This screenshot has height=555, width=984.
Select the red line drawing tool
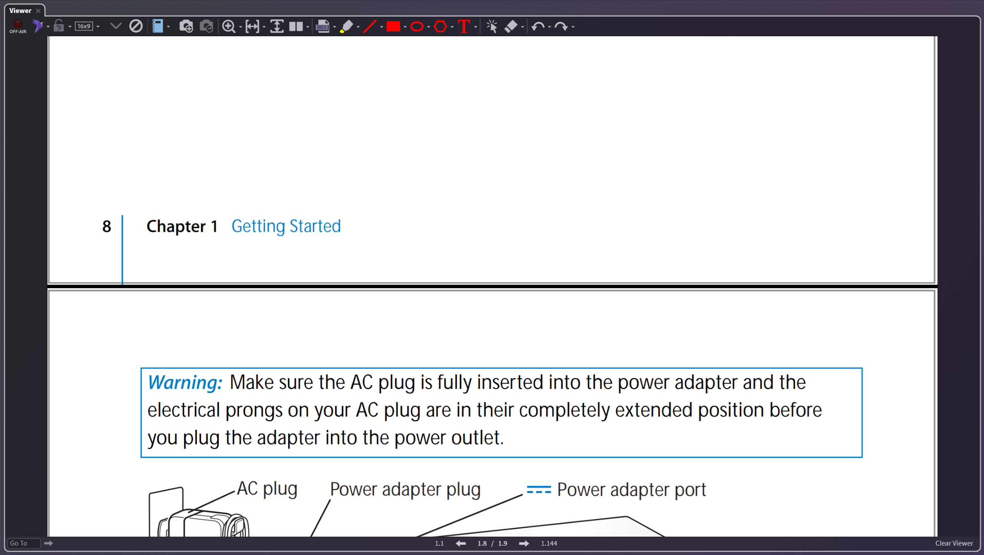(370, 26)
